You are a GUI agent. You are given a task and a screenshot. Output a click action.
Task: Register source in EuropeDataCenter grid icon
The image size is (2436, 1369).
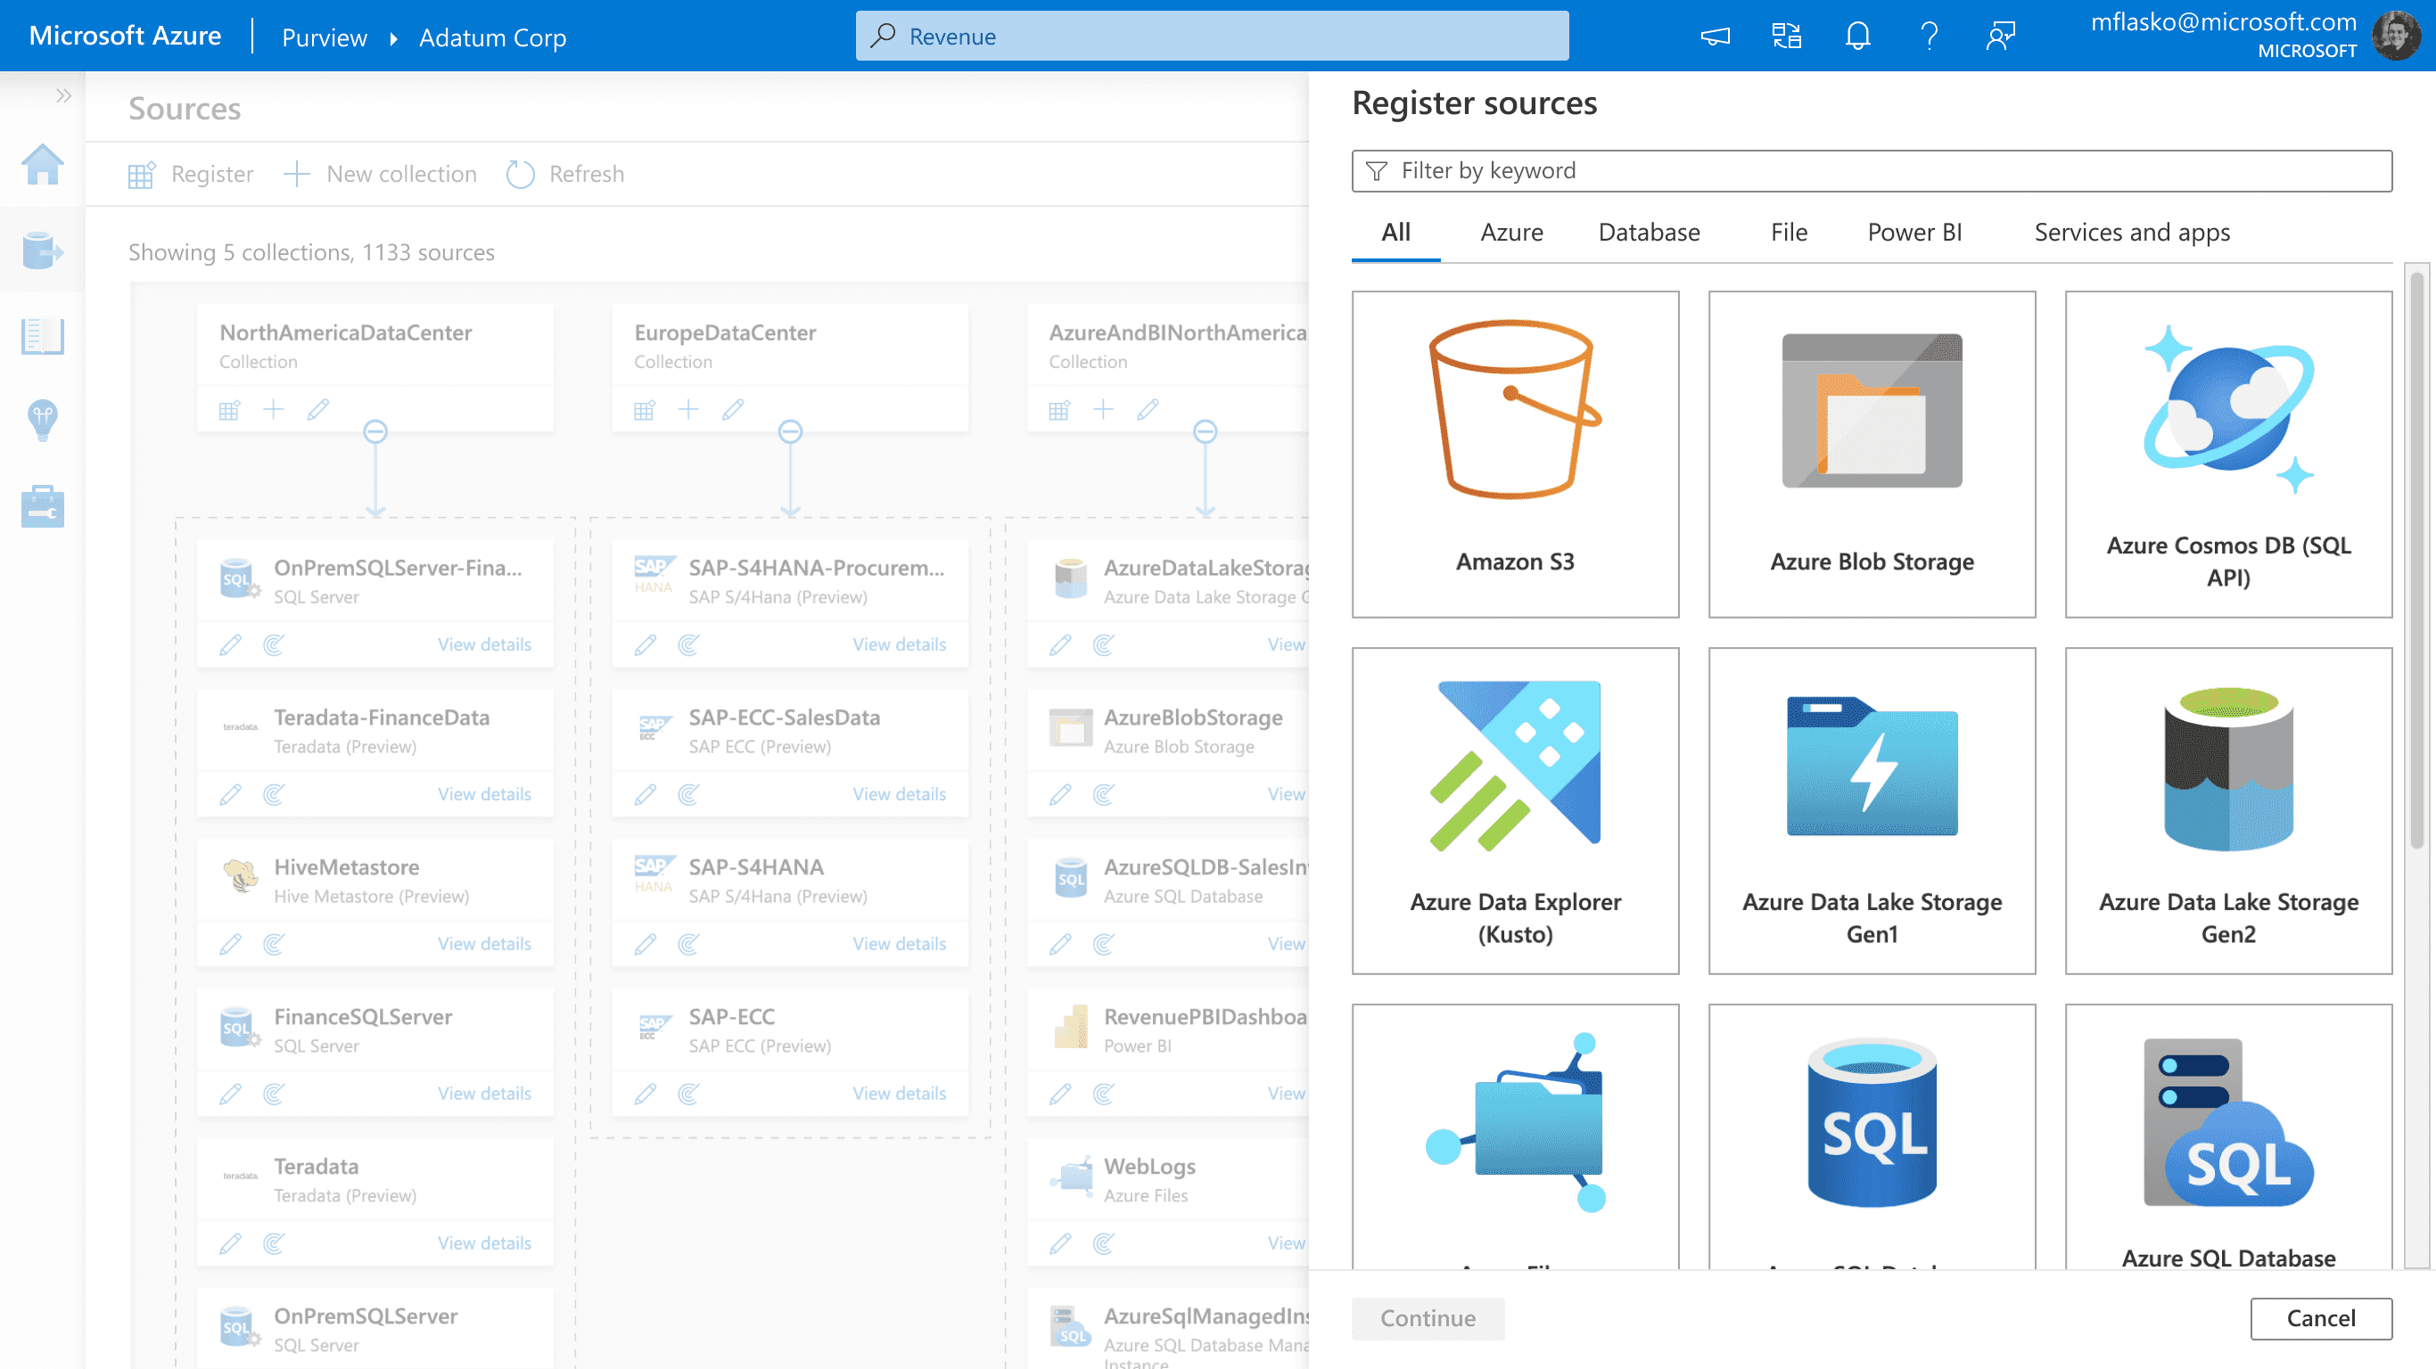click(644, 410)
